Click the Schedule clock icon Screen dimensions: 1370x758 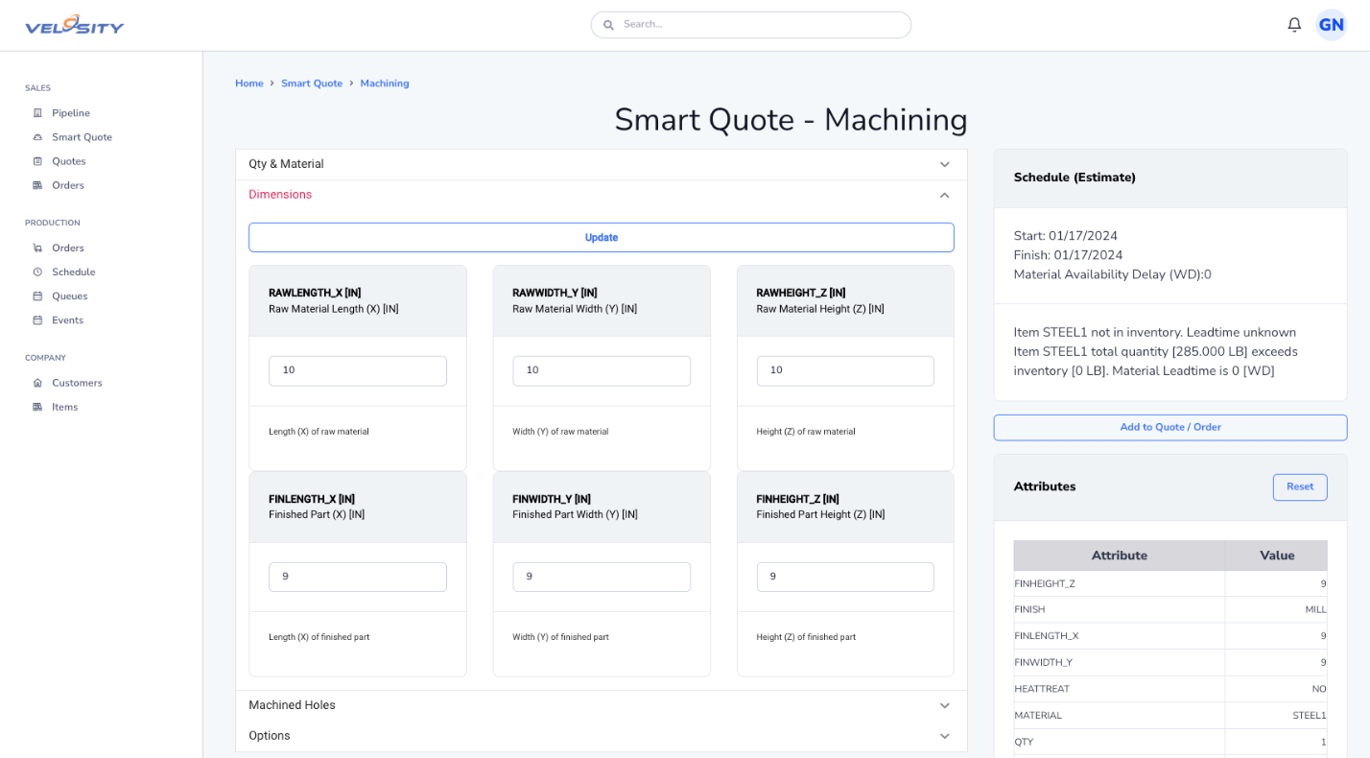(x=37, y=272)
